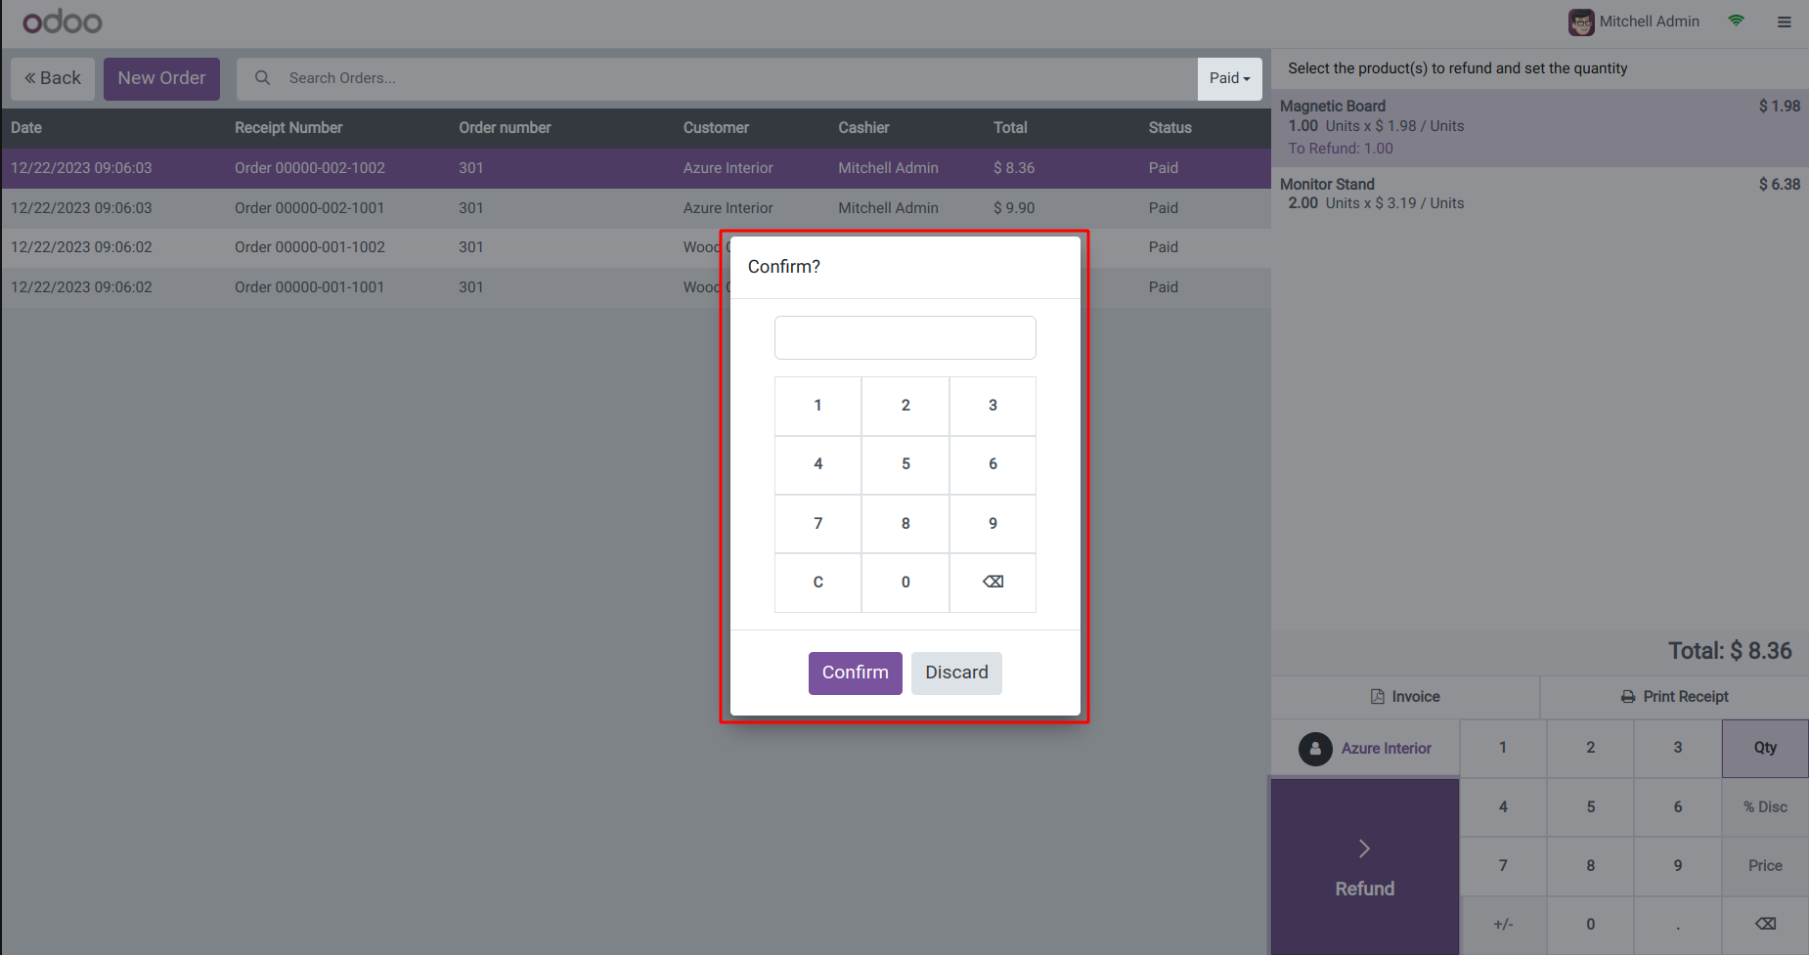
Task: Select the Qty mode on numpad
Action: click(x=1764, y=748)
